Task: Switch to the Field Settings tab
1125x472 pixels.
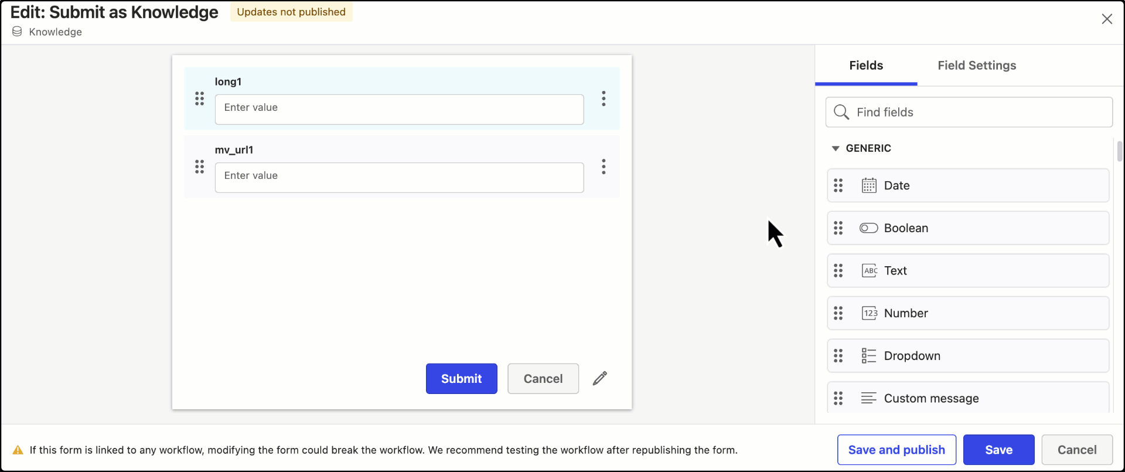Action: pyautogui.click(x=976, y=66)
